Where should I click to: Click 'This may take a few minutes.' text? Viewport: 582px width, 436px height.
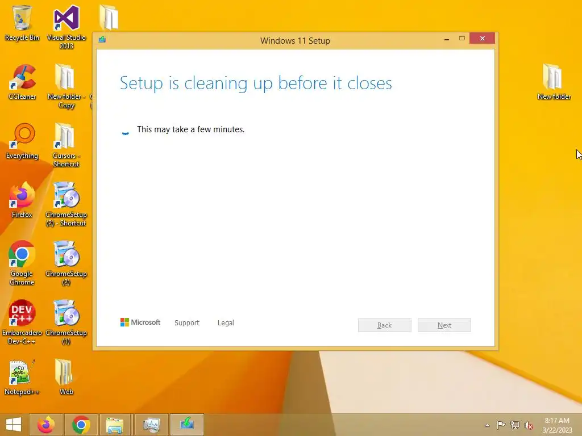[191, 129]
